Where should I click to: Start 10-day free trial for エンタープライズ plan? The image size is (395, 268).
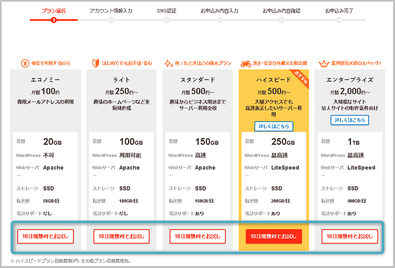click(x=350, y=236)
